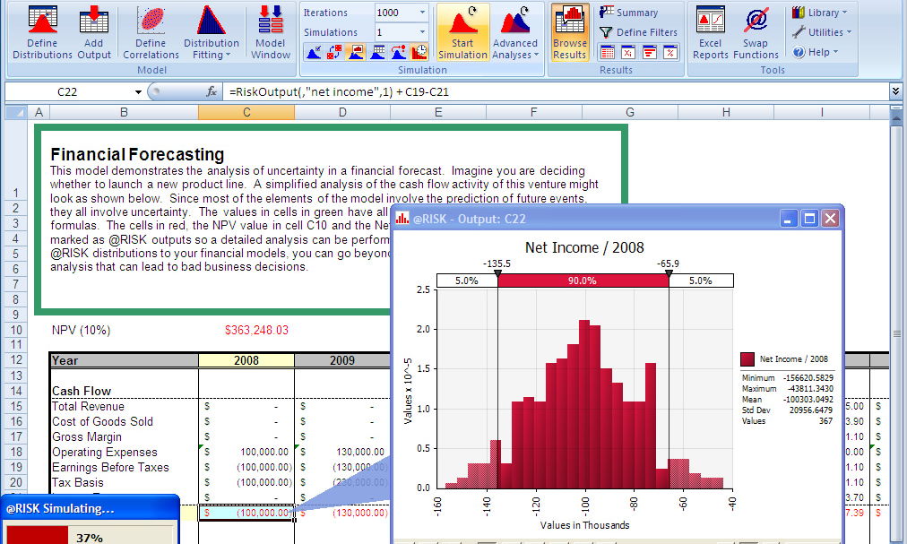Maximize the @RISK Output window
The image size is (907, 544).
pyautogui.click(x=809, y=218)
